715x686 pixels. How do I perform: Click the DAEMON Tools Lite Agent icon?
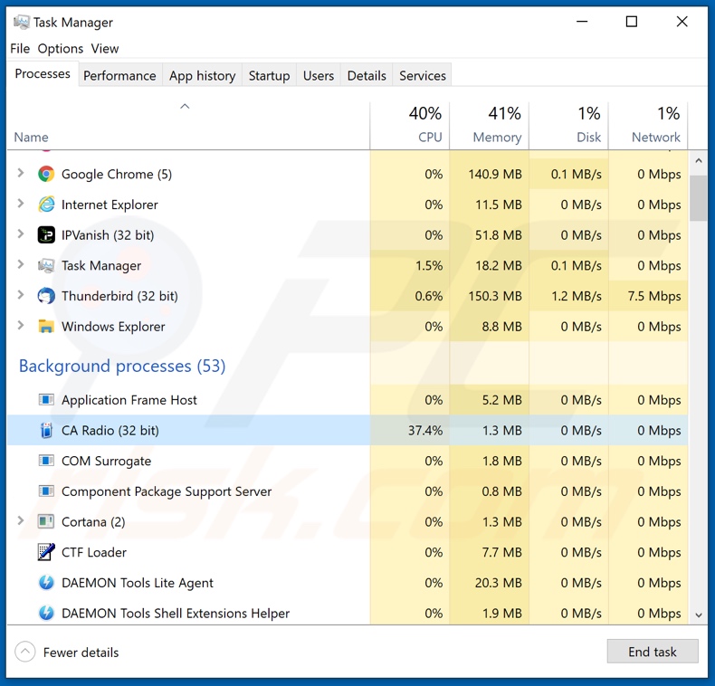(46, 583)
